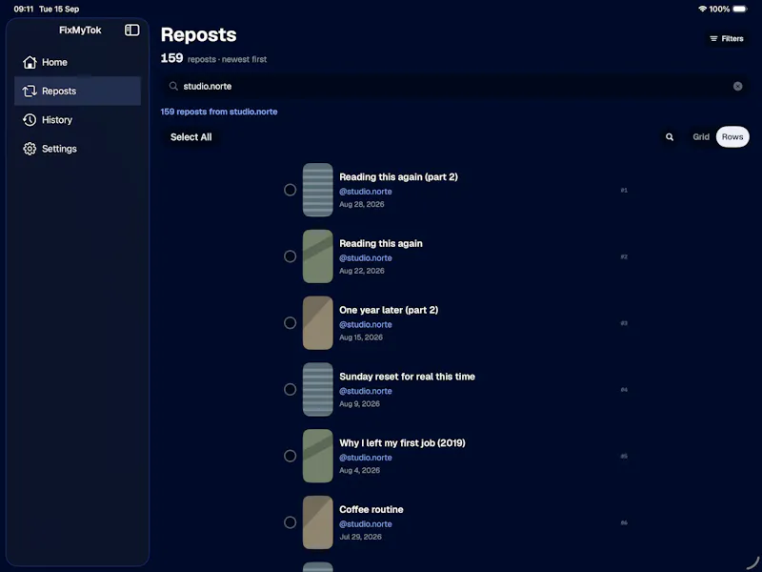762x572 pixels.
Task: Open the Filters menu
Action: [x=727, y=38]
